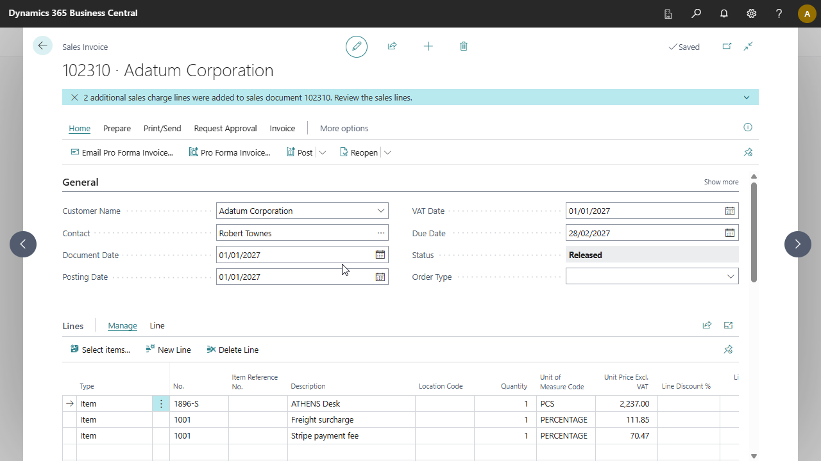Open help question mark

click(779, 13)
